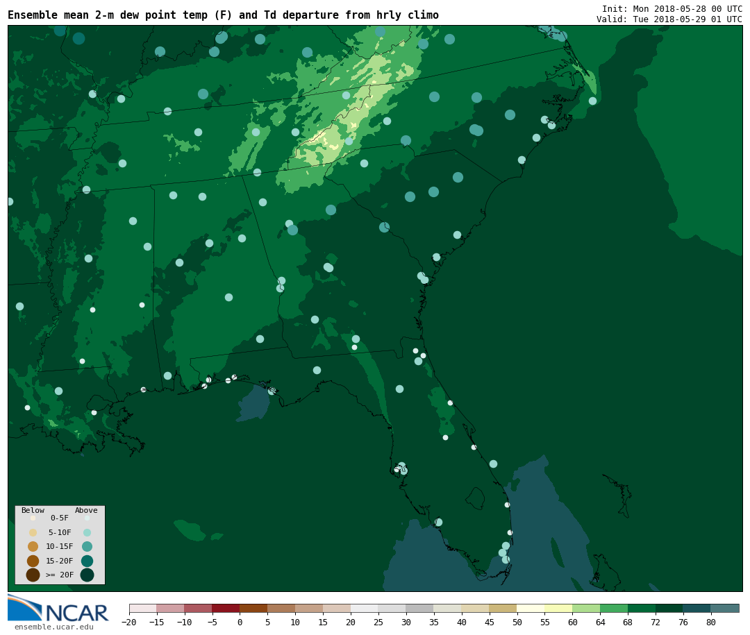The width and height of the screenshot is (750, 635).
Task: Click the khaki color bar segment between 45 and 50
Action: click(x=503, y=608)
